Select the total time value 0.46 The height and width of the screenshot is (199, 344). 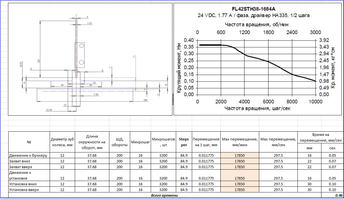[332, 195]
